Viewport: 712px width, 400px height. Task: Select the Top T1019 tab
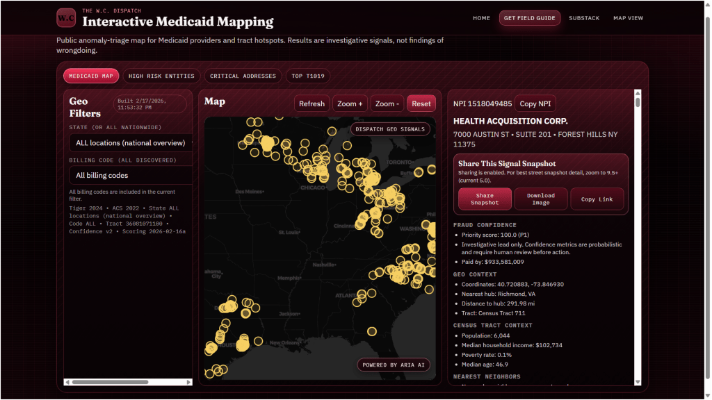click(307, 76)
